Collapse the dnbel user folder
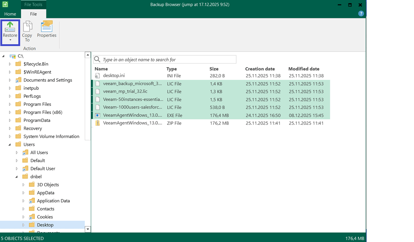This screenshot has height=242, width=414. (17, 177)
